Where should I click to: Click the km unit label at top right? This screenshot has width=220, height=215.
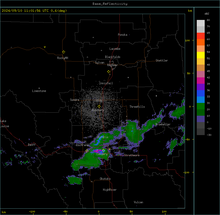point(190,11)
